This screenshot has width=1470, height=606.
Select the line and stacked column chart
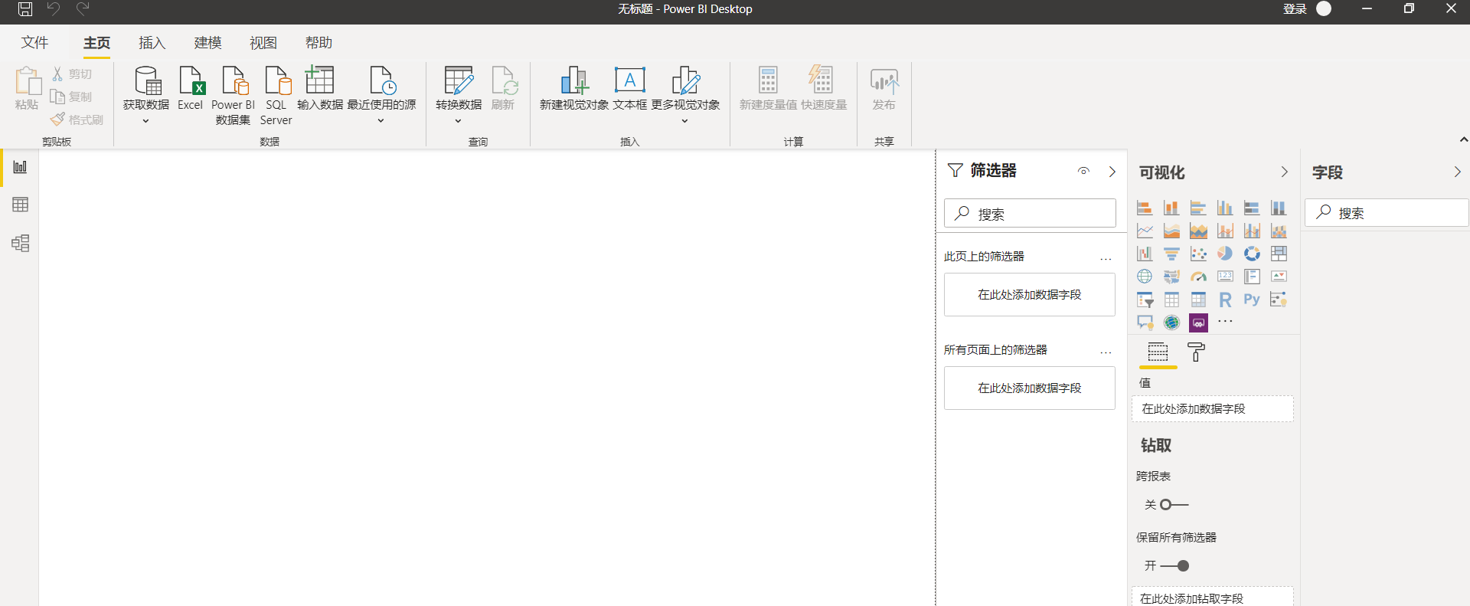pyautogui.click(x=1225, y=231)
